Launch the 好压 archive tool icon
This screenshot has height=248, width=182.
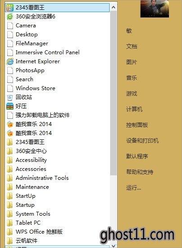point(10,106)
